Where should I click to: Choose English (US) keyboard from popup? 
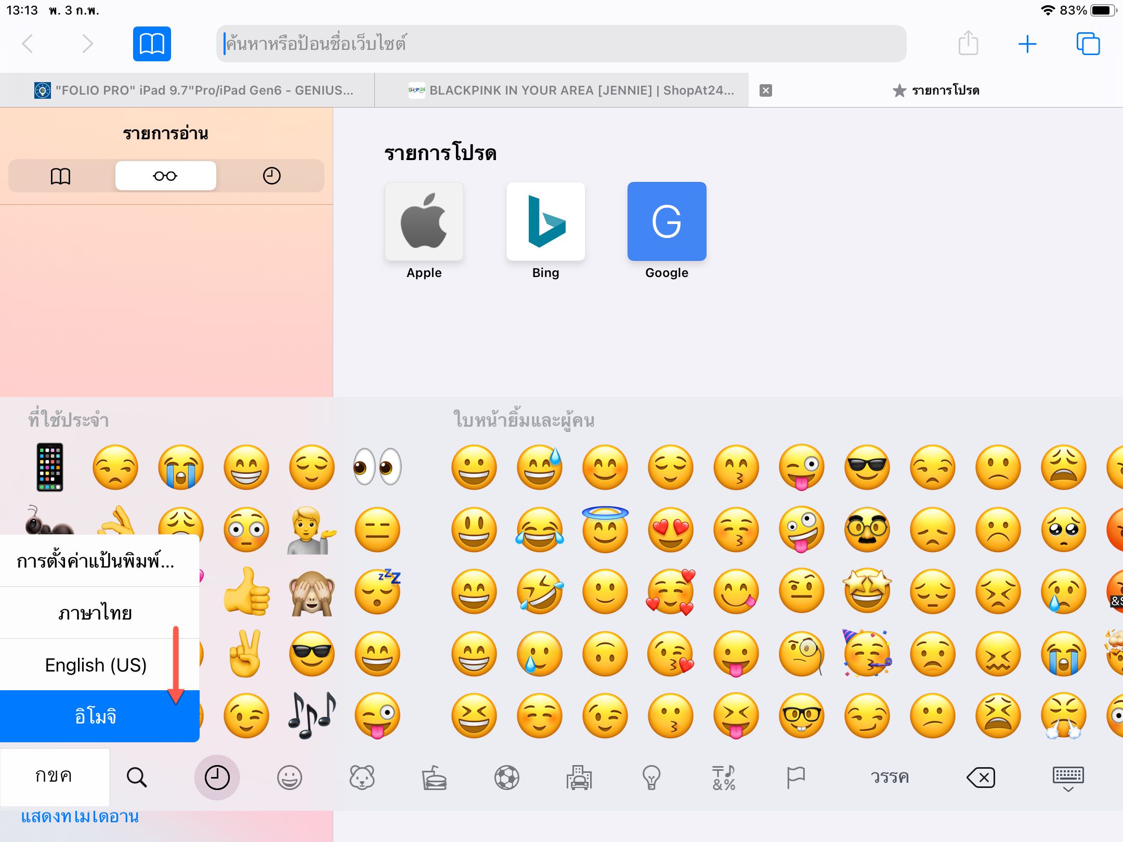96,665
